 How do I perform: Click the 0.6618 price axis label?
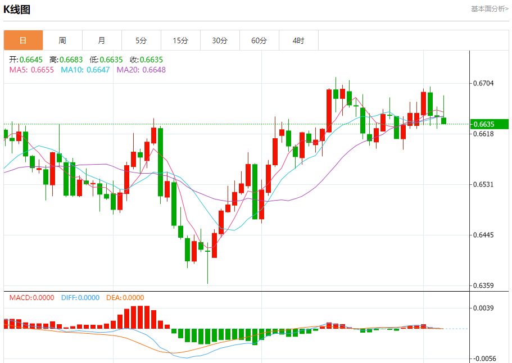(x=483, y=134)
